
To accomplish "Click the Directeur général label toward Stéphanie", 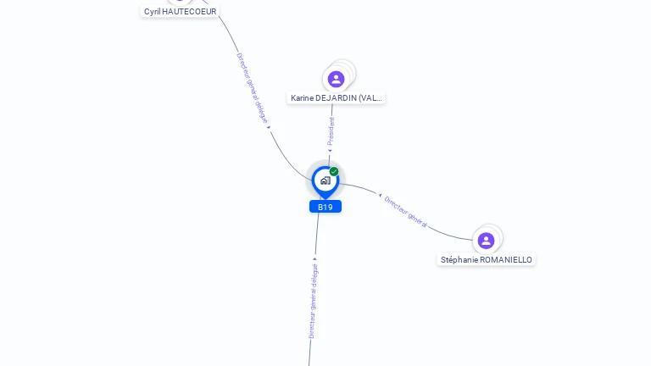I will point(406,212).
